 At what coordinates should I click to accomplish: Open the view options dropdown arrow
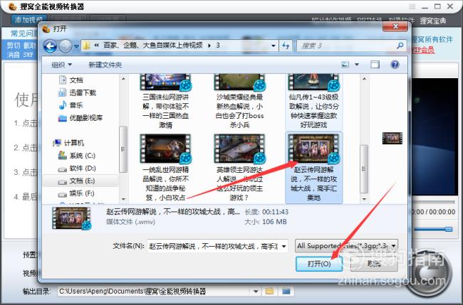coord(357,65)
